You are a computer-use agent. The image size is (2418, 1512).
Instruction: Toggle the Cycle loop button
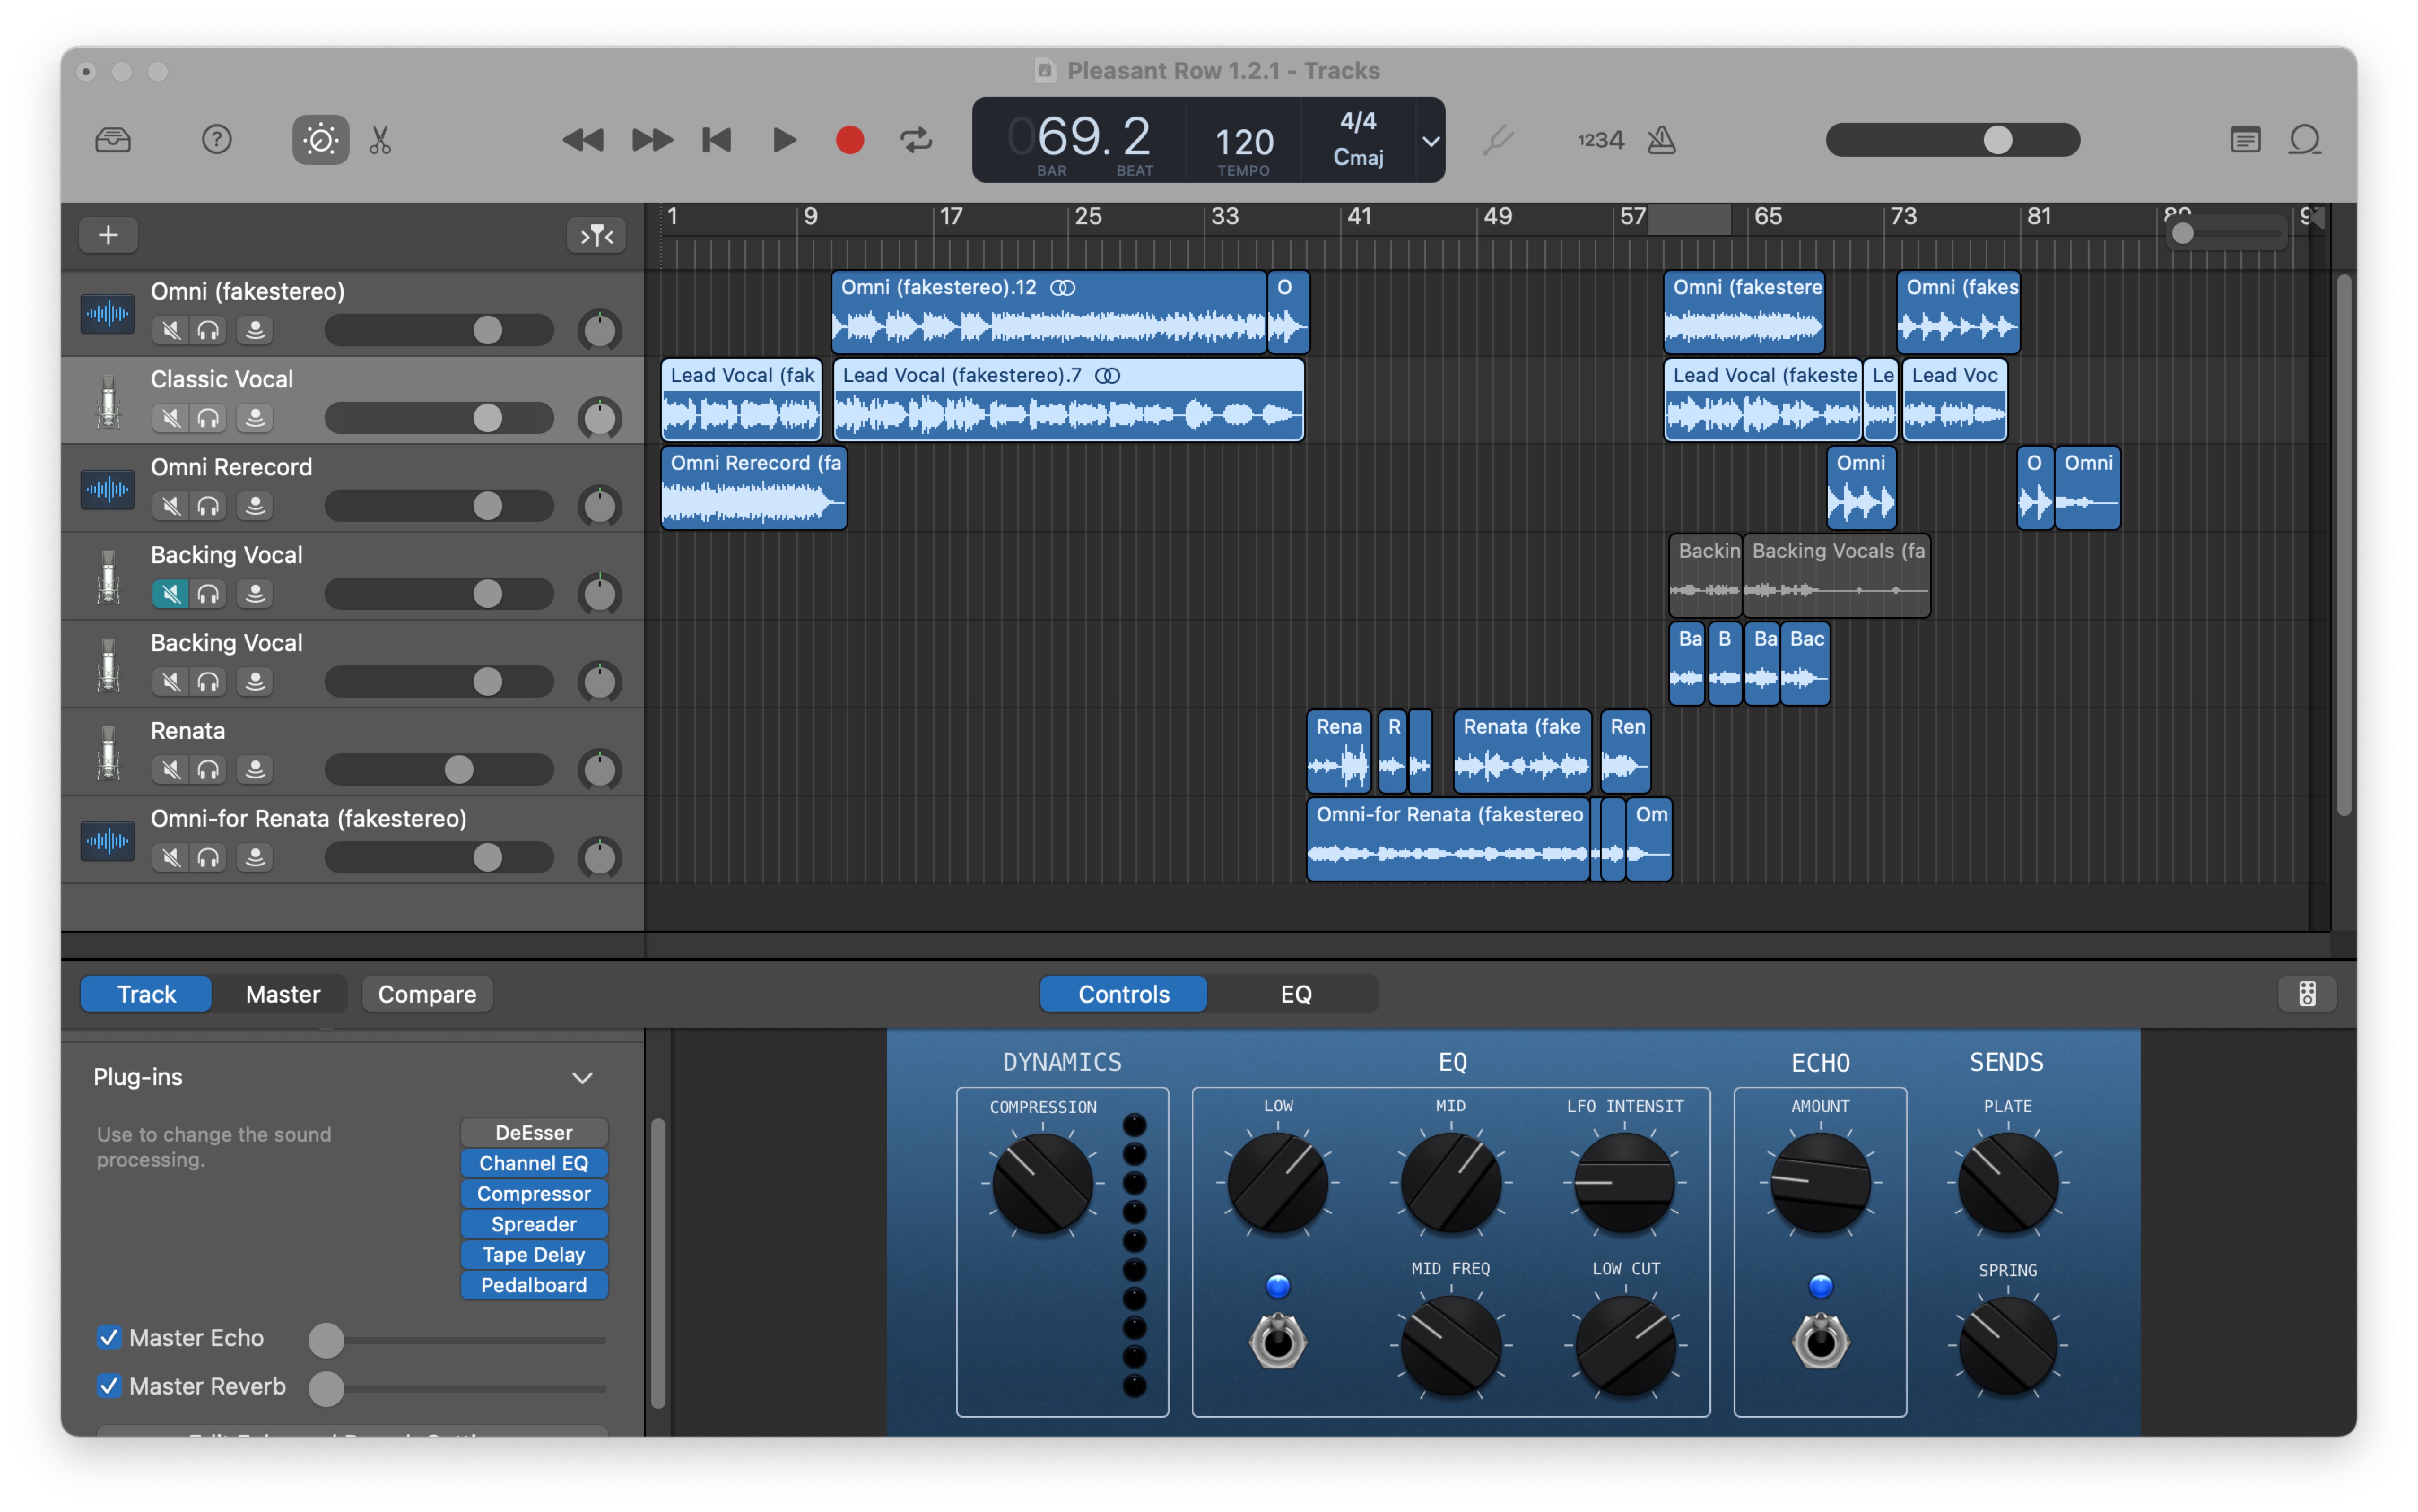pyautogui.click(x=916, y=140)
